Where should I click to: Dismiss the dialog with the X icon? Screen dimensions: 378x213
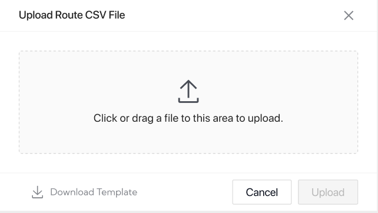coord(349,16)
